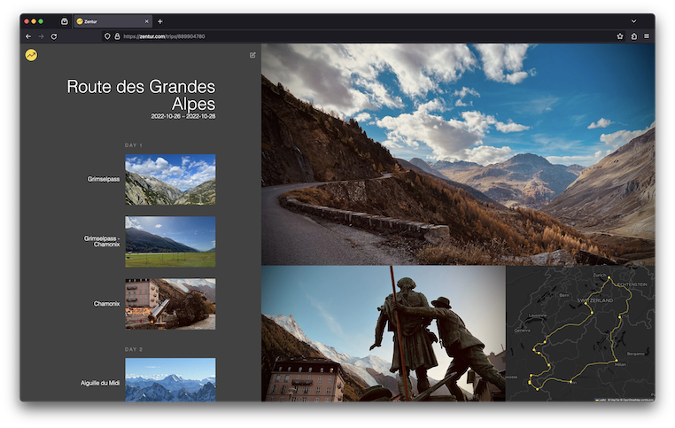Screen dimensions: 675x428
Task: Open the browser hamburger menu
Action: (647, 36)
